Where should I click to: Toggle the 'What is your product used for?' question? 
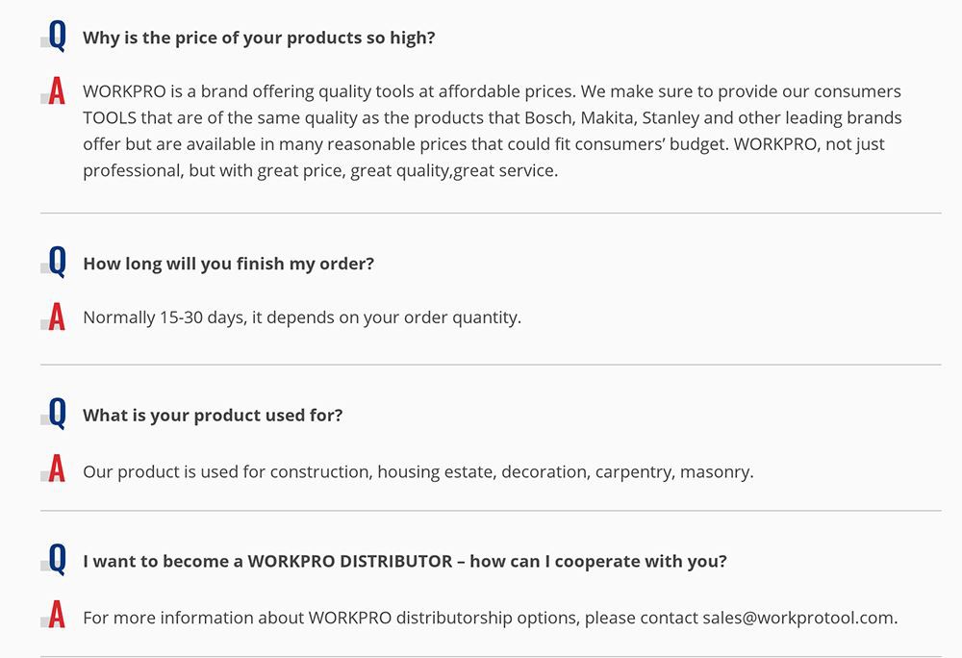point(213,416)
